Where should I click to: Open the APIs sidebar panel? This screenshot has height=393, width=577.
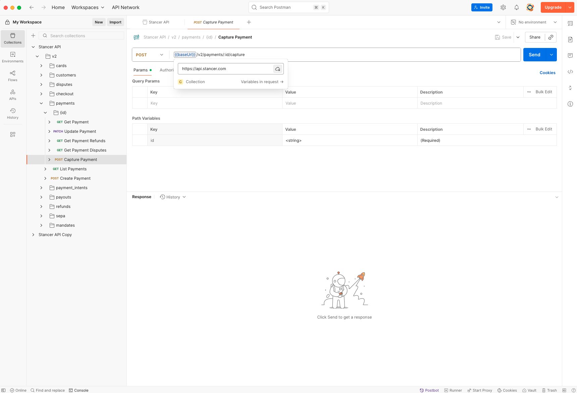coord(13,95)
